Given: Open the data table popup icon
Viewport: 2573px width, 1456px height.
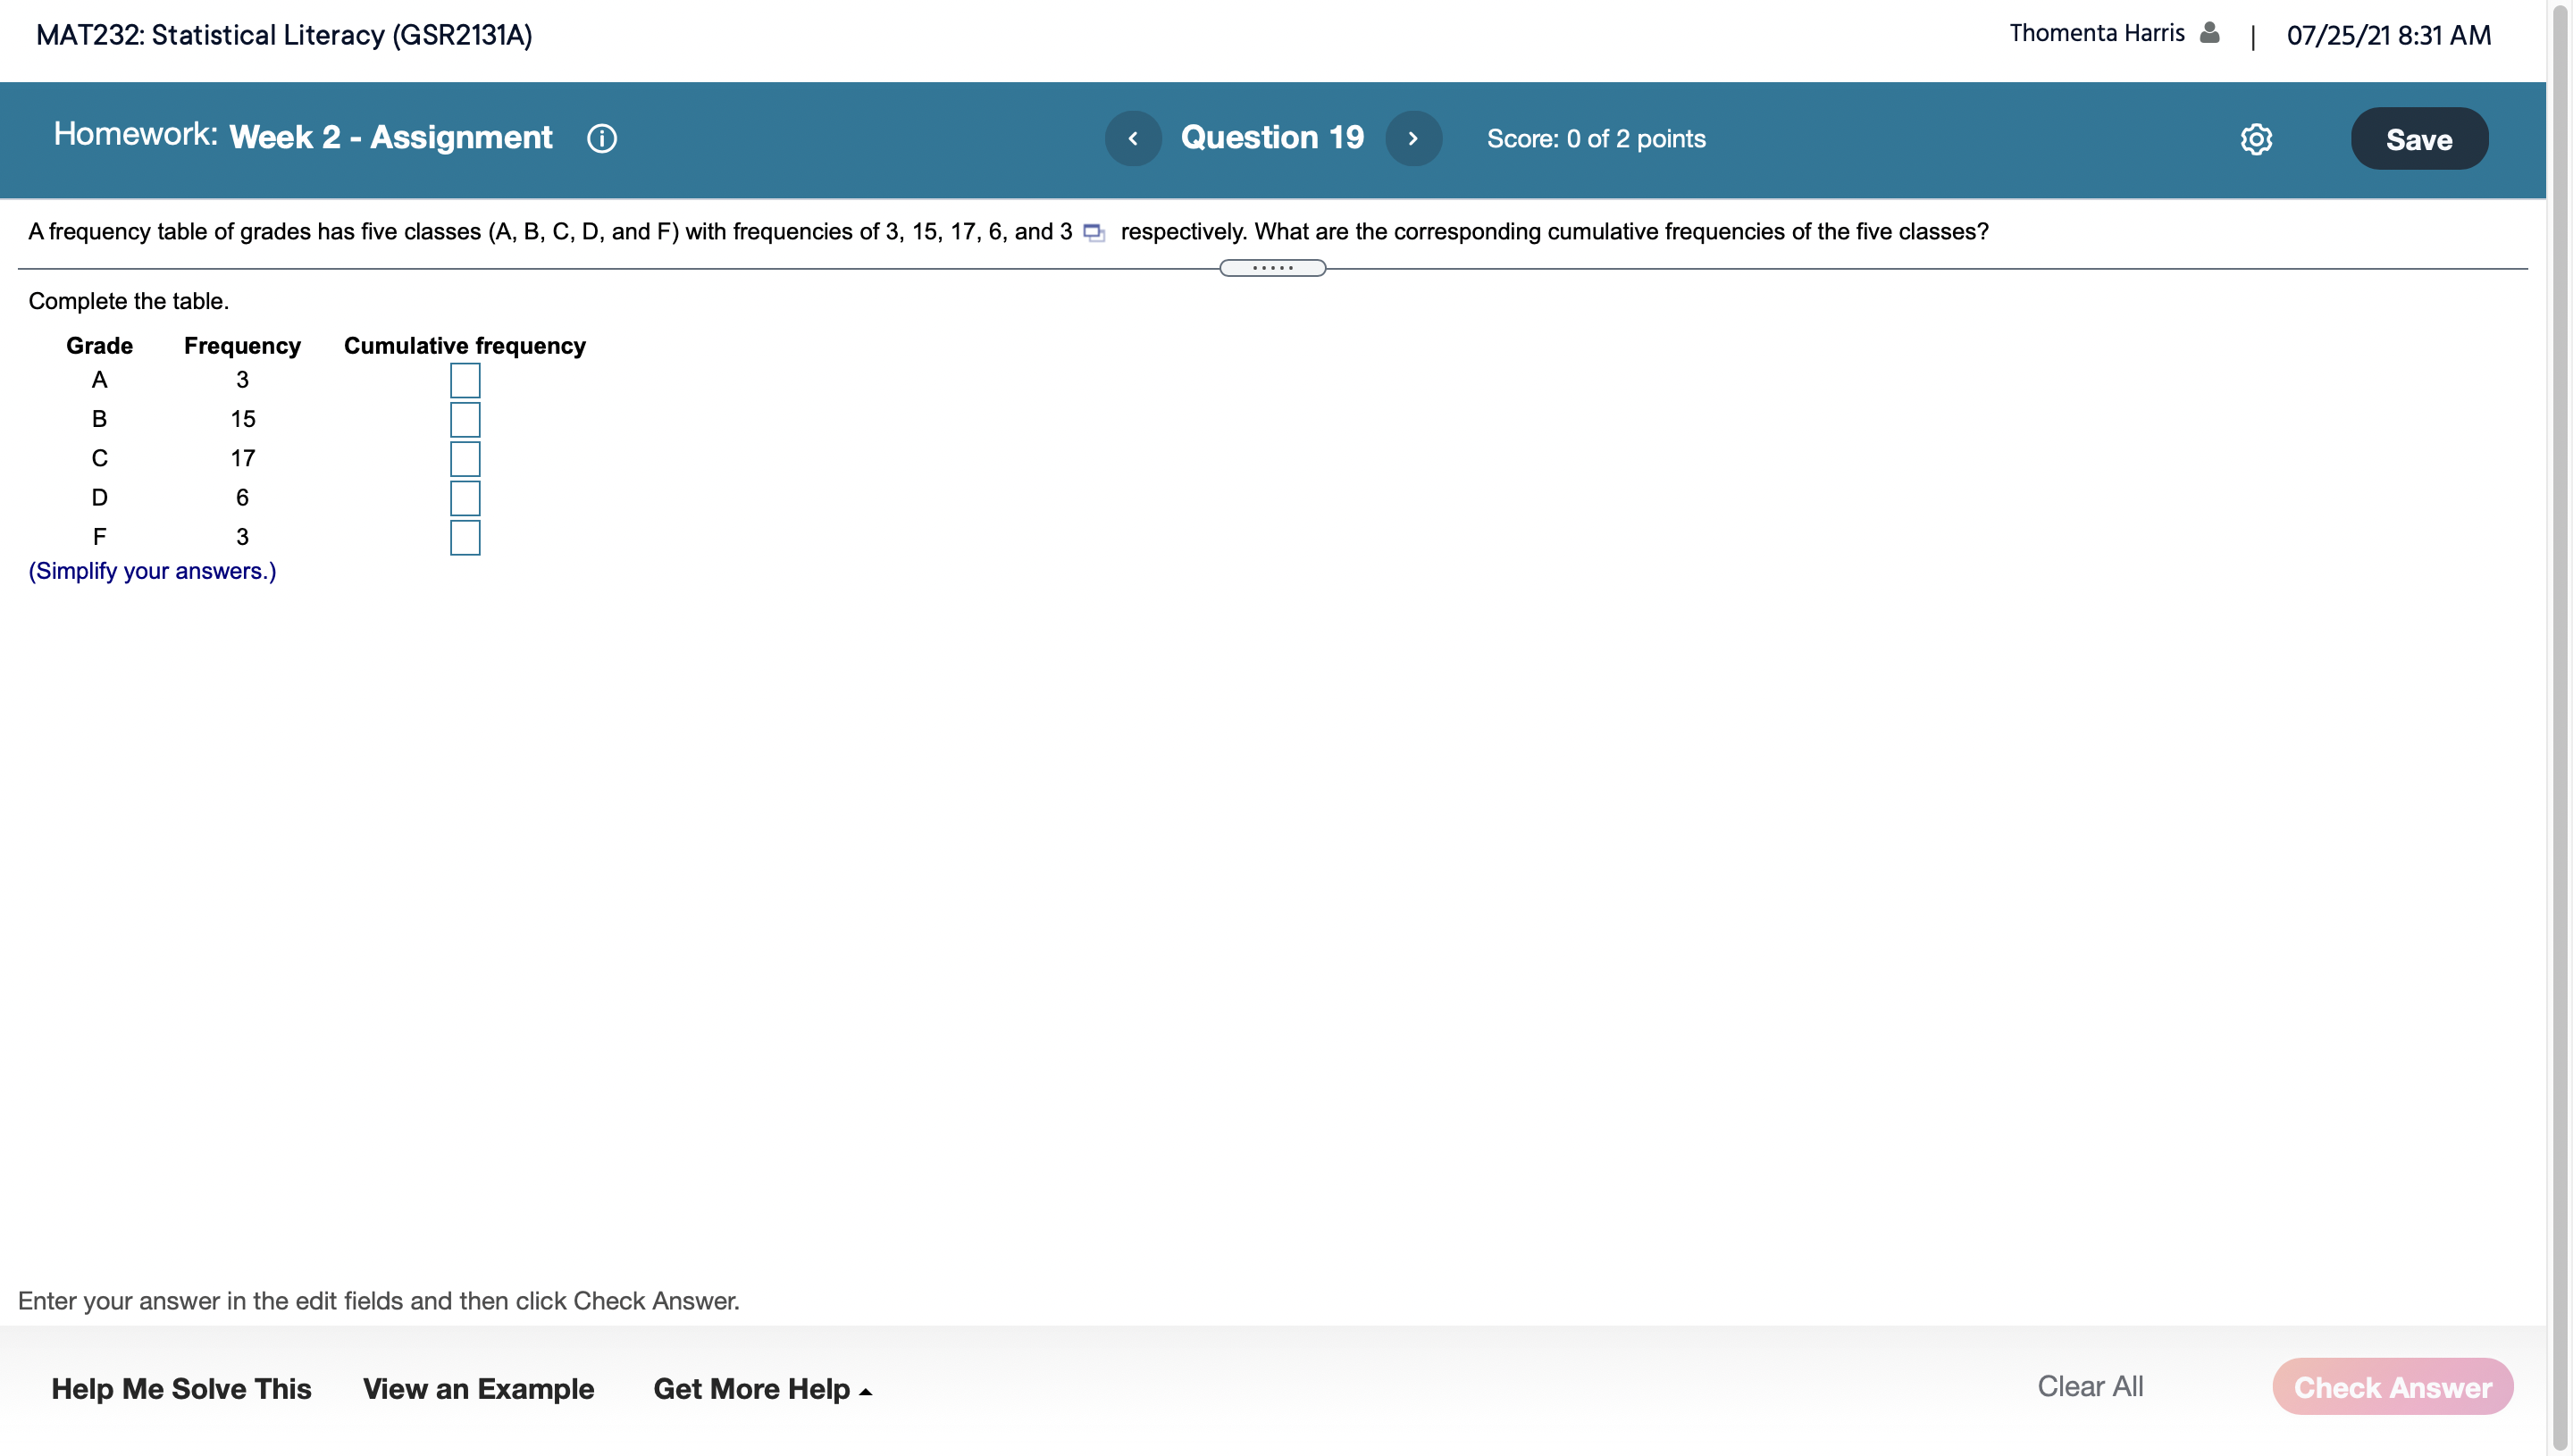Looking at the screenshot, I should (x=1094, y=233).
